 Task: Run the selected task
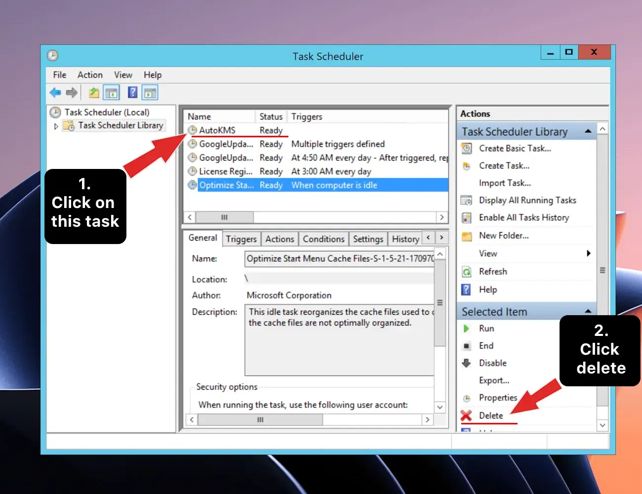[486, 328]
